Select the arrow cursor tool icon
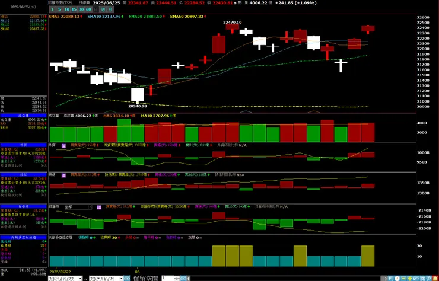The height and width of the screenshot is (281, 439). click(391, 279)
